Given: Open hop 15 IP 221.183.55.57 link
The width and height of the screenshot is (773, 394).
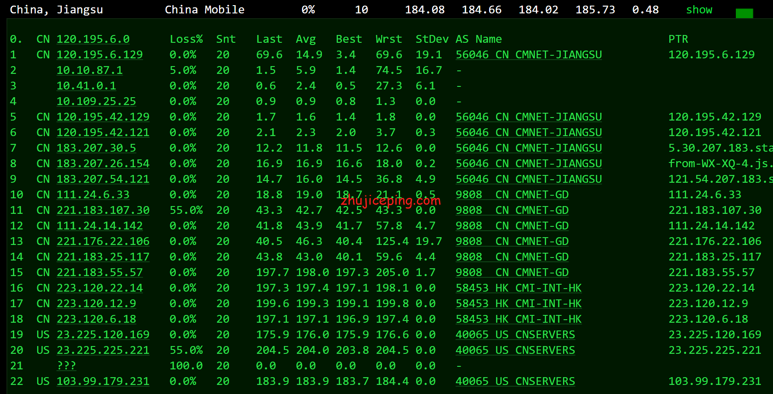Looking at the screenshot, I should pos(99,272).
